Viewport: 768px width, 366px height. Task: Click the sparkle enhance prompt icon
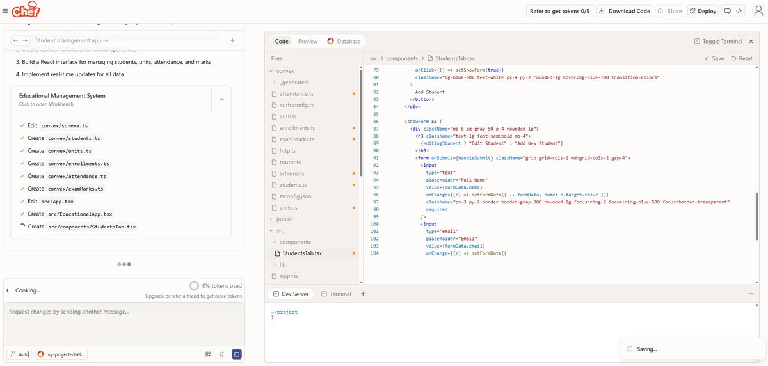pyautogui.click(x=221, y=354)
